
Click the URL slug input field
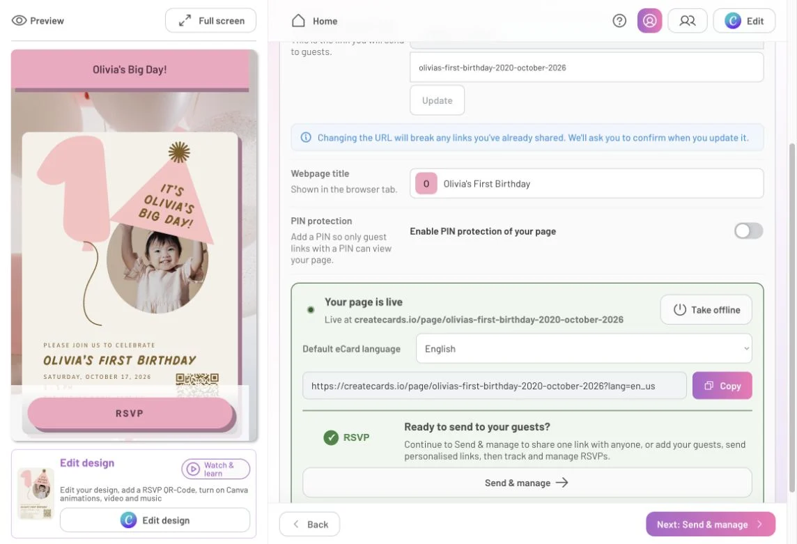pyautogui.click(x=587, y=68)
